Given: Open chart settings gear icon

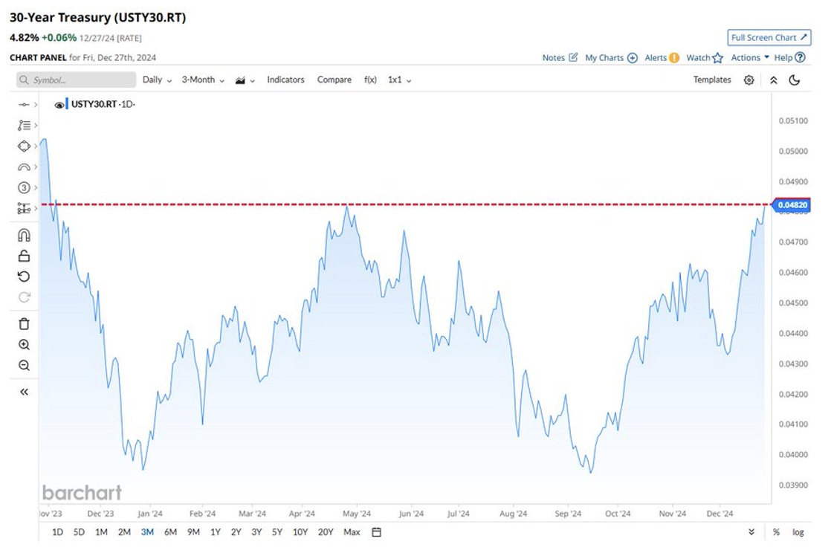Looking at the screenshot, I should [748, 80].
